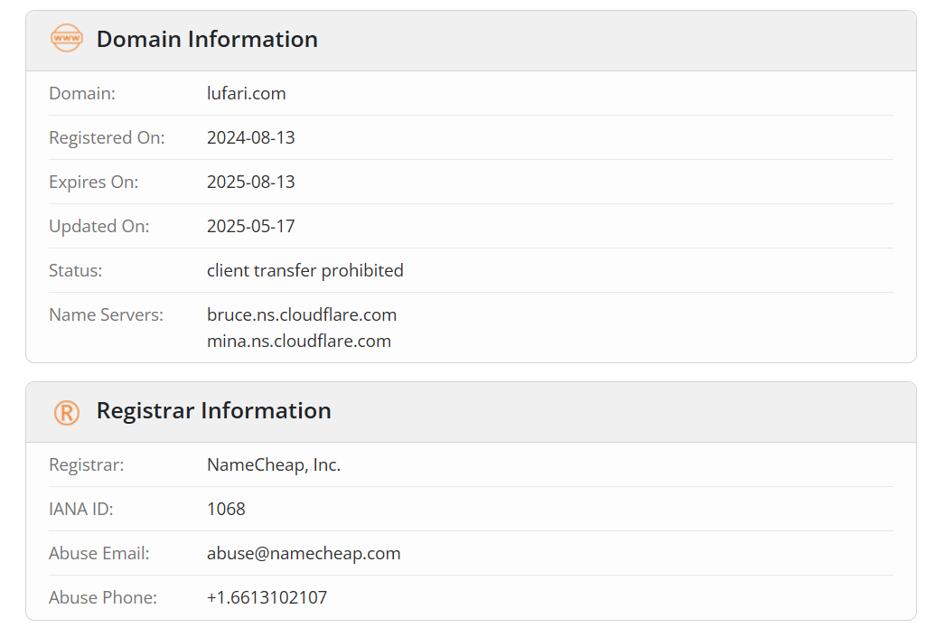Click the abuse phone number +1.6613102107

[267, 598]
